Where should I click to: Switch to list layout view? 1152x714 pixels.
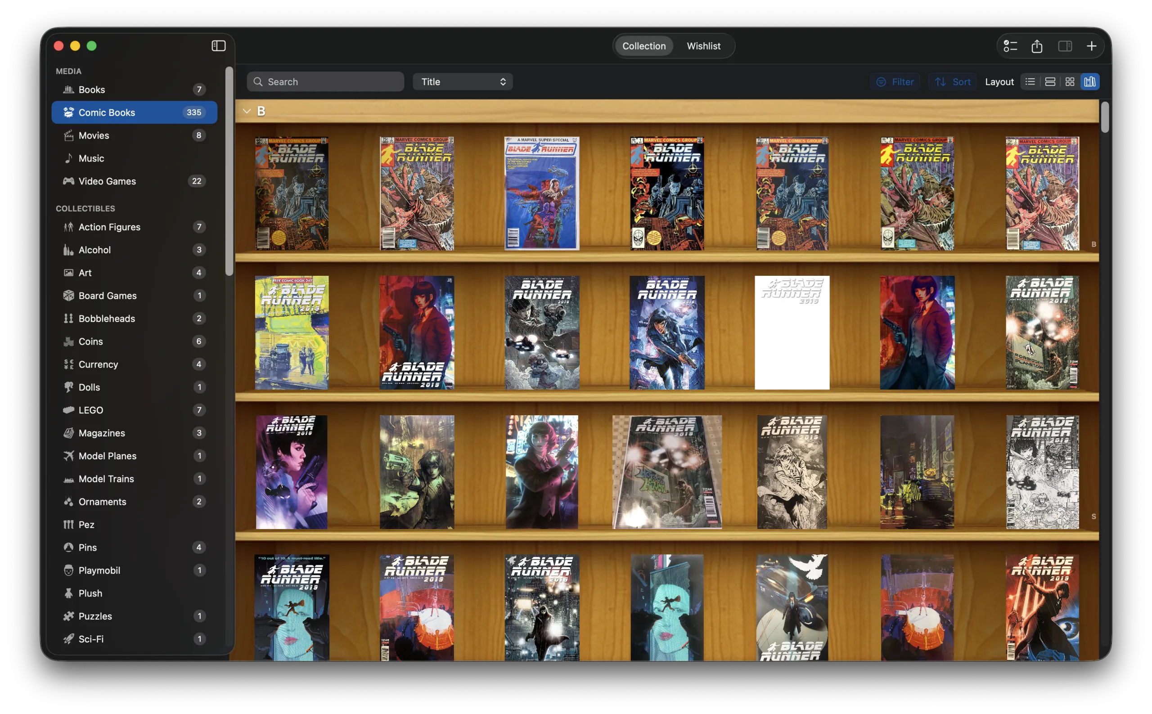1030,82
